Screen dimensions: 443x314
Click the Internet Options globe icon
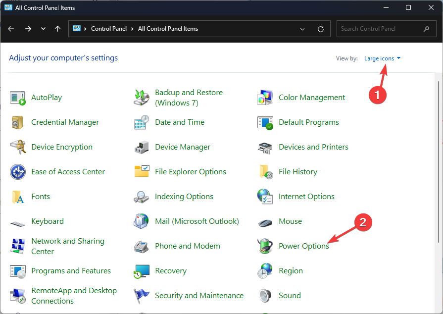point(265,197)
